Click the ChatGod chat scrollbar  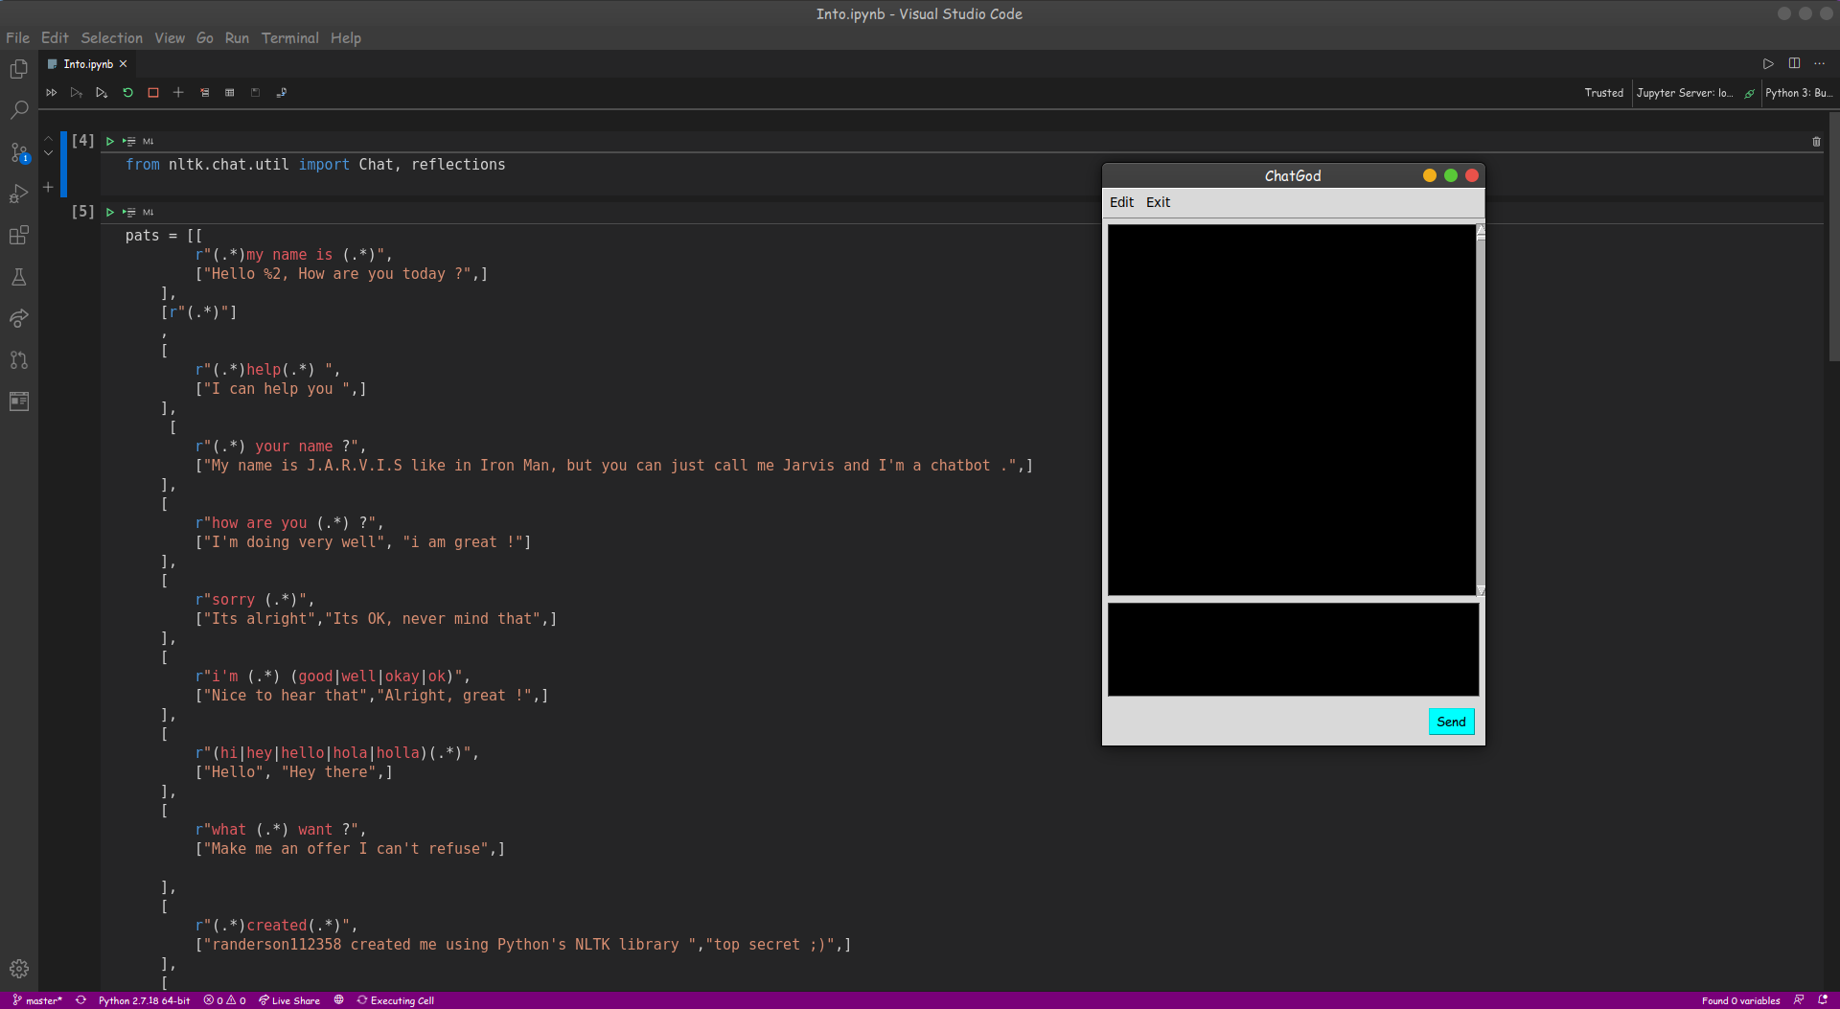[x=1481, y=409]
